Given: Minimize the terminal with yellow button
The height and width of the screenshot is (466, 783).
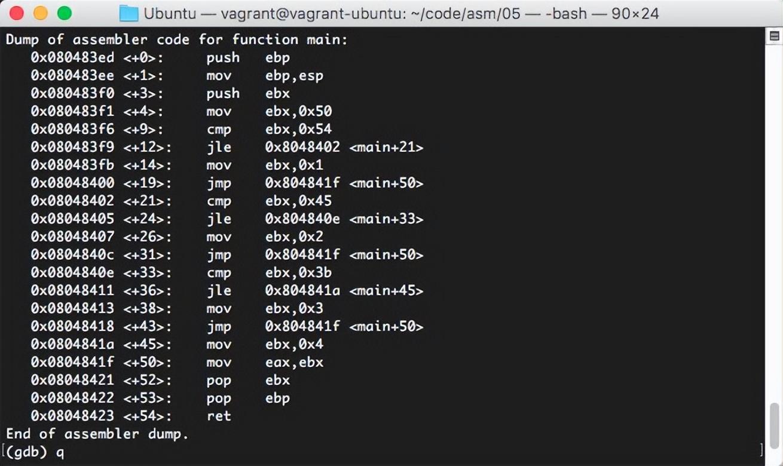Looking at the screenshot, I should (41, 13).
